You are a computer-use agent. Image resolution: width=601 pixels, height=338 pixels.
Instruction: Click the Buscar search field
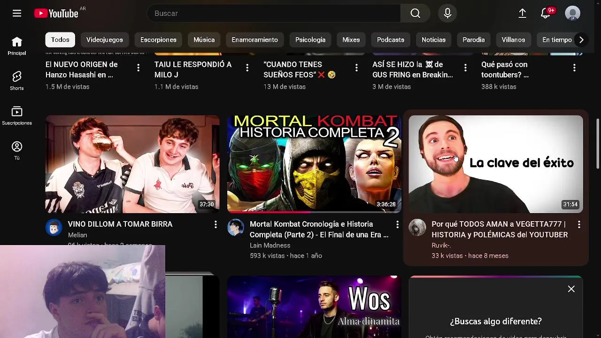click(274, 13)
